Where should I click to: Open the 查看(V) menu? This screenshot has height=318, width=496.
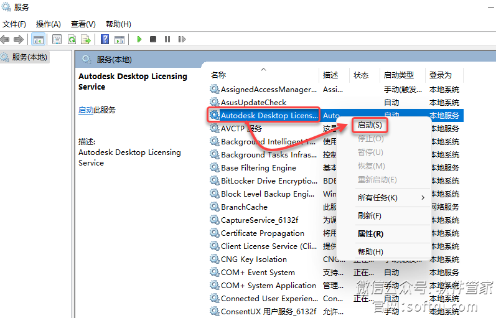coord(83,24)
